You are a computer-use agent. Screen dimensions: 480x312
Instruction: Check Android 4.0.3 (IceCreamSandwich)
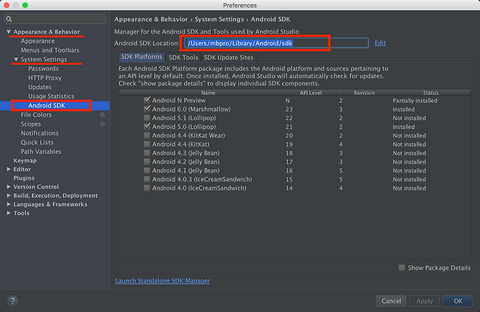coord(147,179)
